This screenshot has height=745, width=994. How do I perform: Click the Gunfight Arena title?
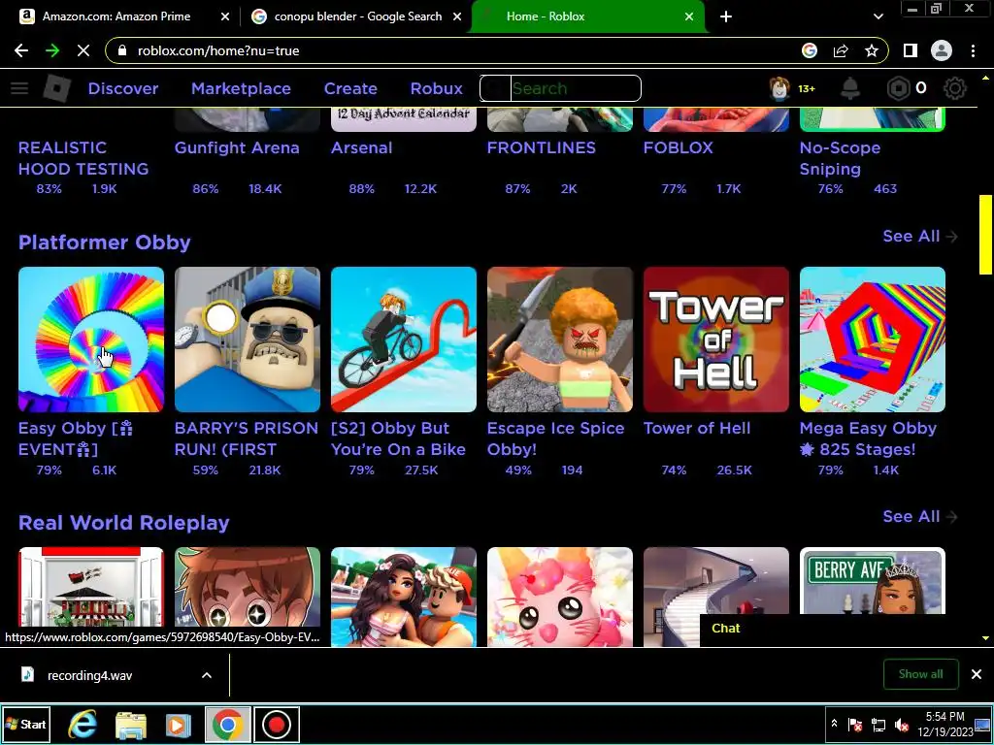point(237,148)
